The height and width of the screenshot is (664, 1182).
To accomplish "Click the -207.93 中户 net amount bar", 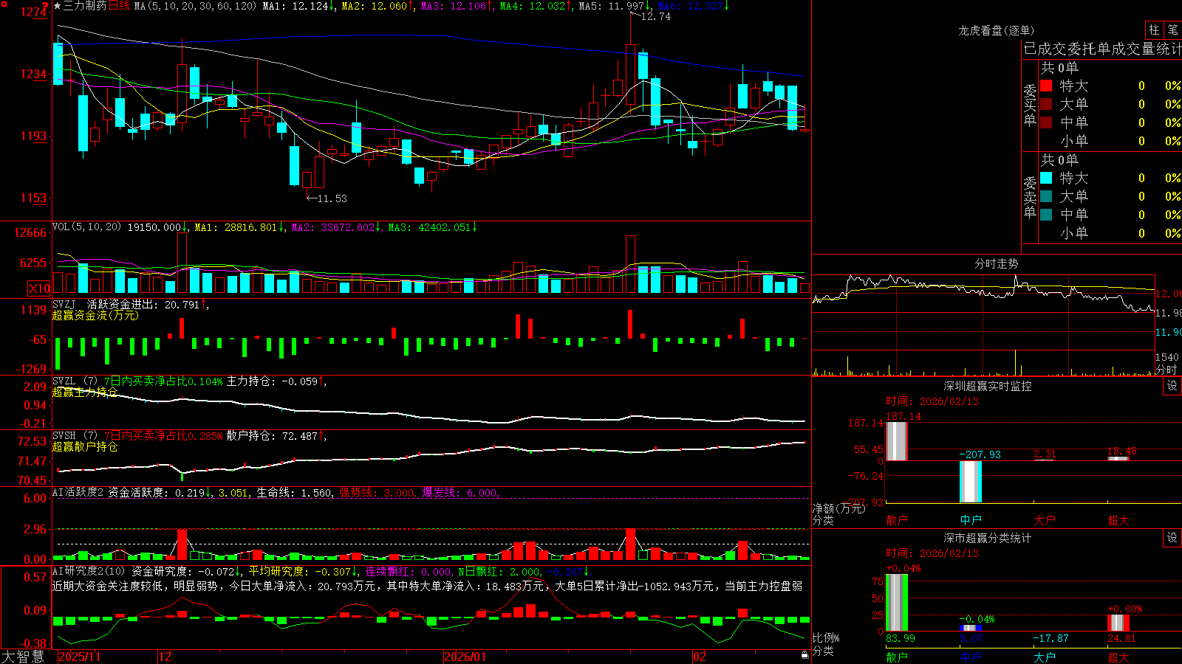I will point(971,482).
